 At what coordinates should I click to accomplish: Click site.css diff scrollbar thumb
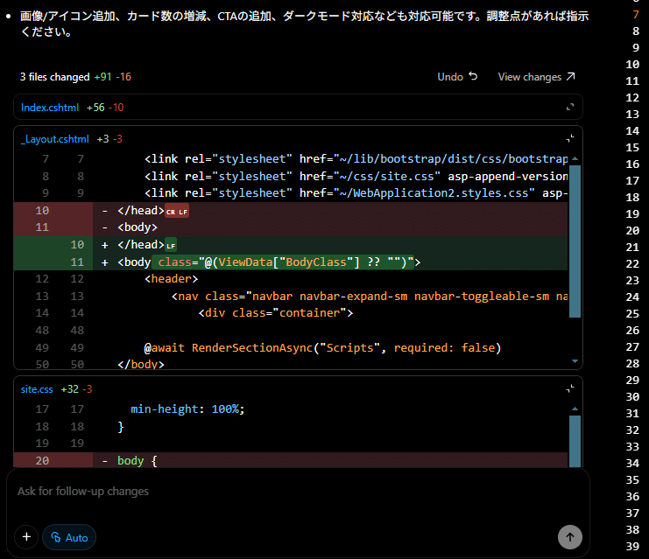click(x=575, y=441)
